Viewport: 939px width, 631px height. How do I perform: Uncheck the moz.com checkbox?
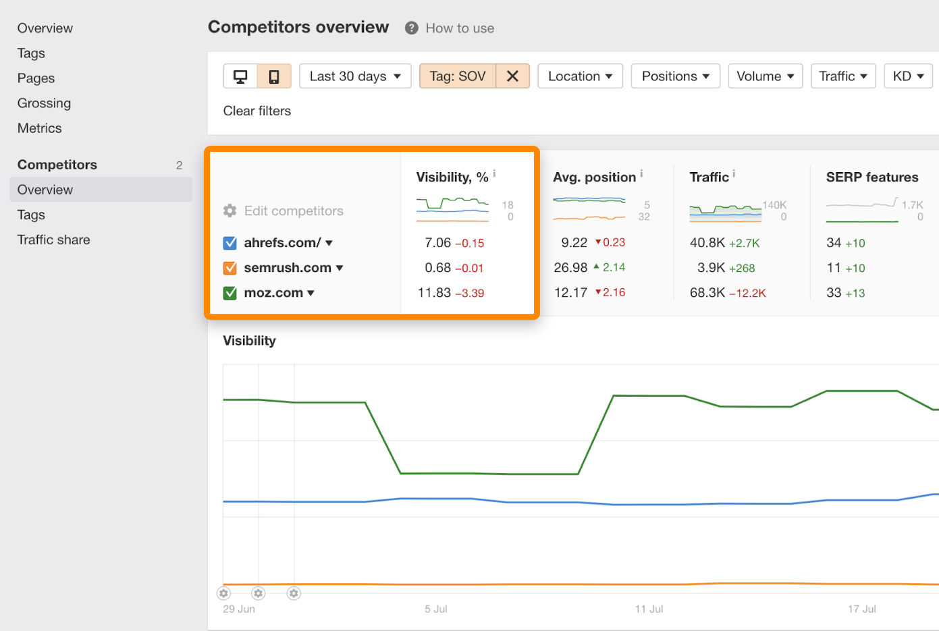(x=230, y=292)
